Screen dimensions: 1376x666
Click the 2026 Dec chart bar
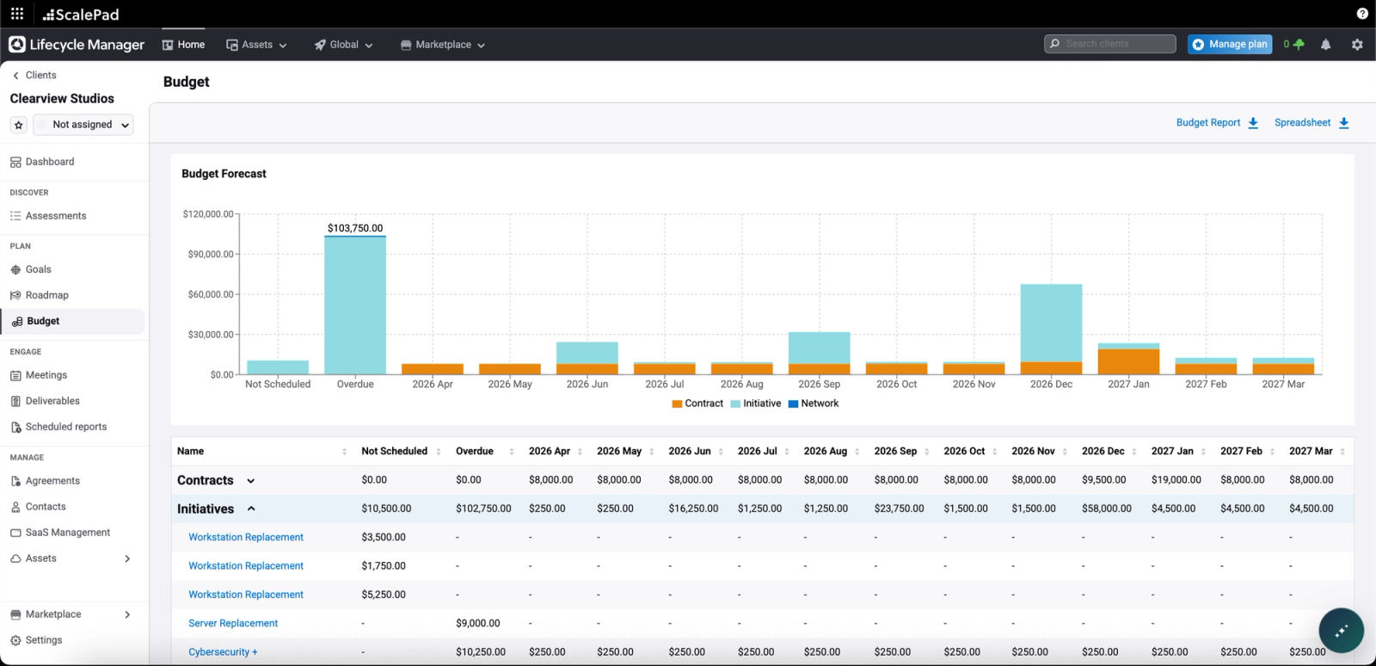tap(1051, 330)
